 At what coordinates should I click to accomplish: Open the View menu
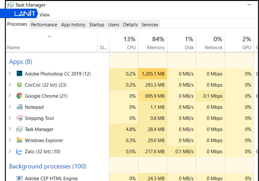coord(45,15)
